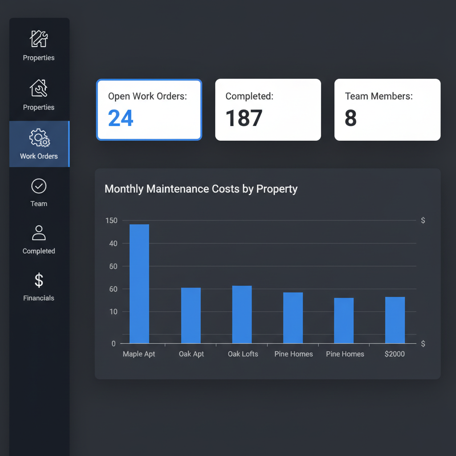Click the house icon with crossed tools in the sidebar
The height and width of the screenshot is (456, 456).
coord(39,88)
